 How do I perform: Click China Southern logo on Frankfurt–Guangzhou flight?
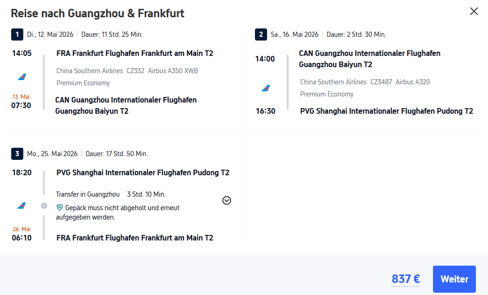21,77
